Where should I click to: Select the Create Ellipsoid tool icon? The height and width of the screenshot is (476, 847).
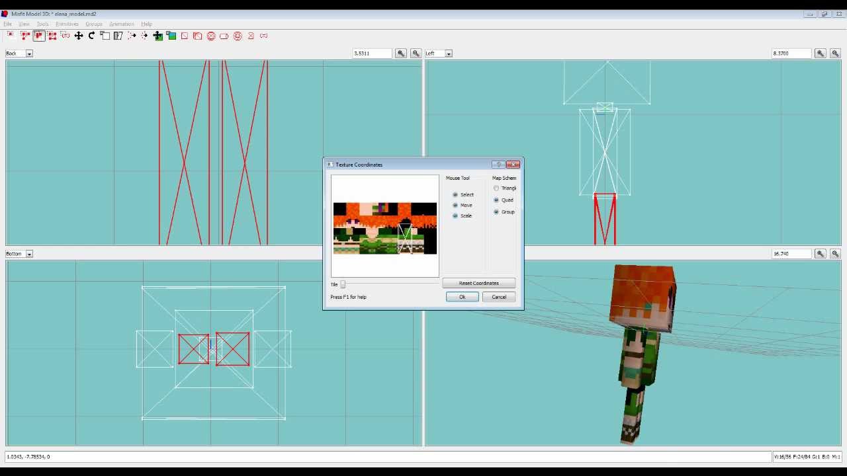210,36
